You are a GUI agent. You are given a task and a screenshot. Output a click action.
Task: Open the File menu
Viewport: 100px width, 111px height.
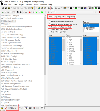tap(5, 4)
